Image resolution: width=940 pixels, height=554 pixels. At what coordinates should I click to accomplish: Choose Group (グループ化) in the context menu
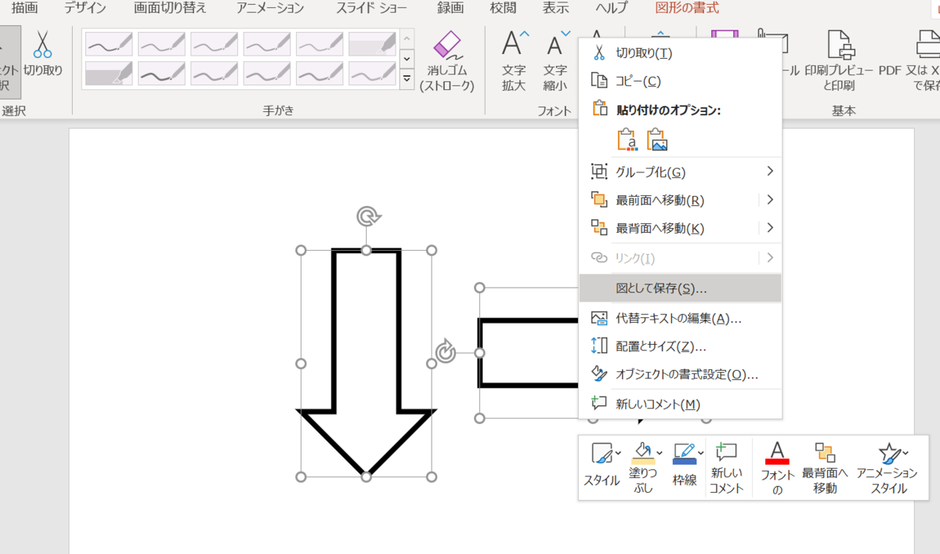680,172
